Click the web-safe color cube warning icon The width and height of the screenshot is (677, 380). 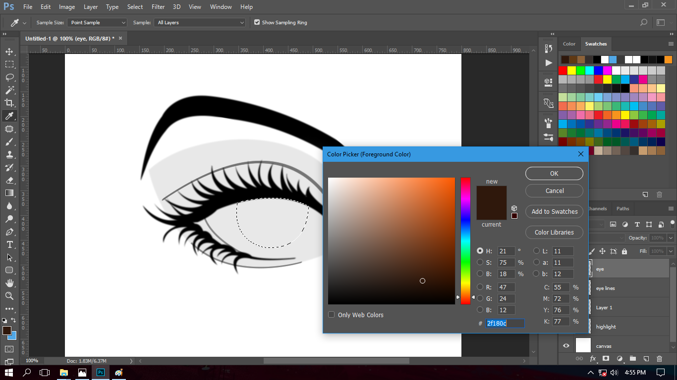coord(514,208)
